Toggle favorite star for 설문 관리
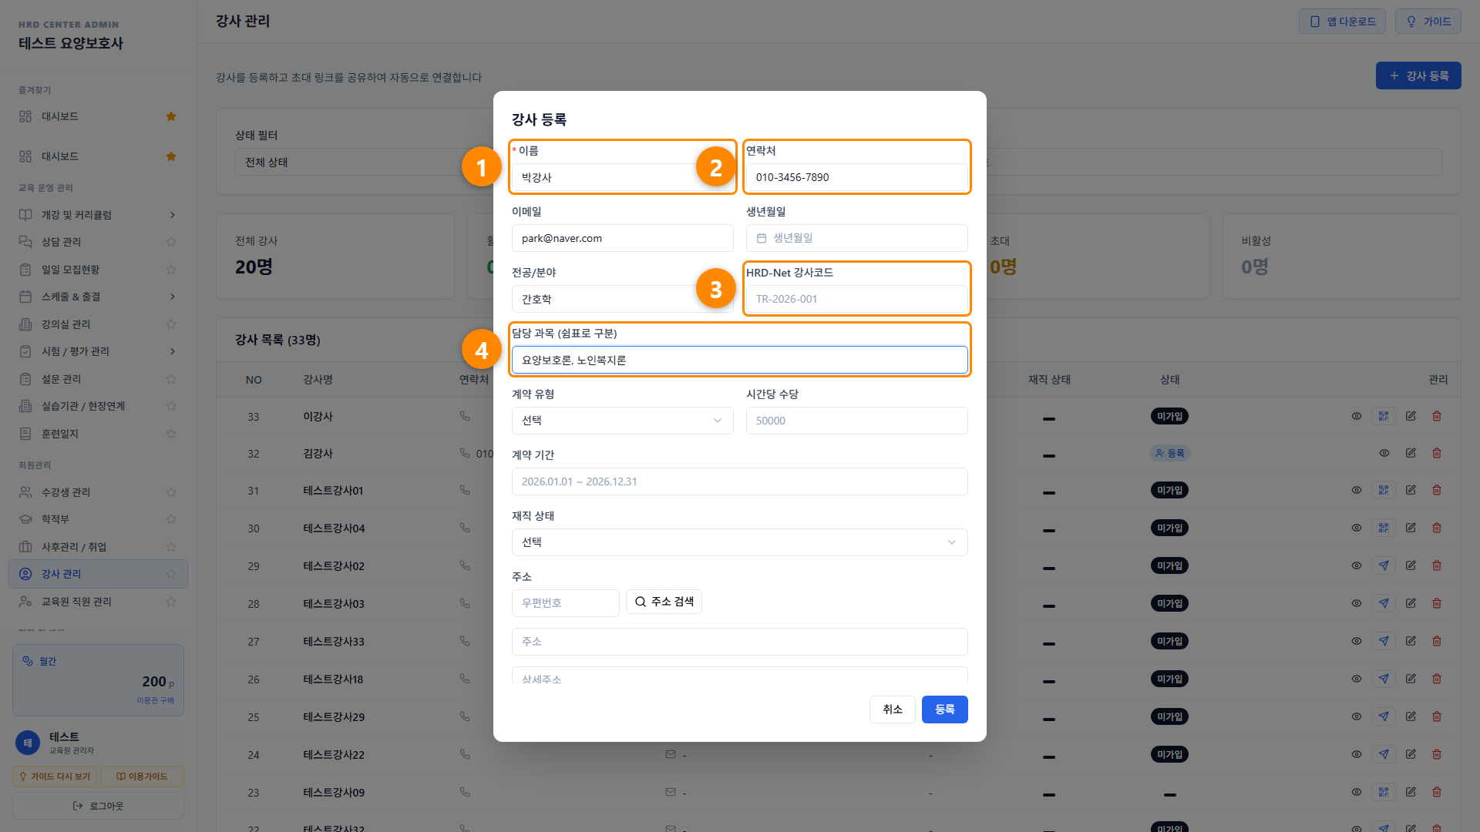This screenshot has height=832, width=1480. pos(171,379)
